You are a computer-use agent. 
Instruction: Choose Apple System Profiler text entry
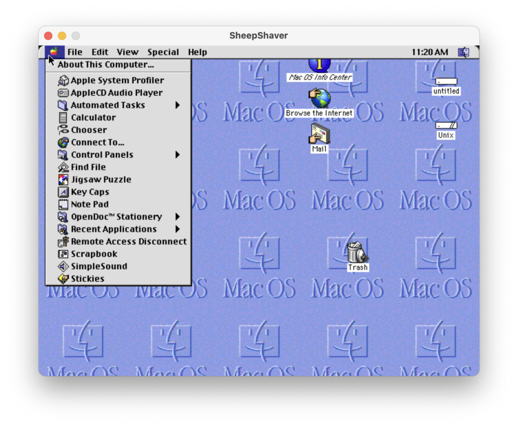tap(117, 80)
